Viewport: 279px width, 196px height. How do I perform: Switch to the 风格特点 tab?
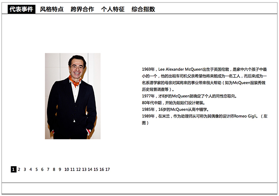click(52, 9)
